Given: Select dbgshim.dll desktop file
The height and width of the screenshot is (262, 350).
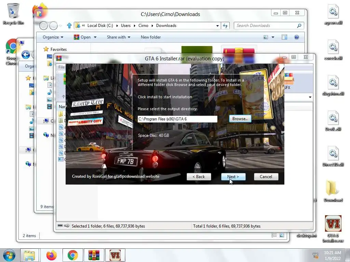Looking at the screenshot, I should click(x=333, y=85).
